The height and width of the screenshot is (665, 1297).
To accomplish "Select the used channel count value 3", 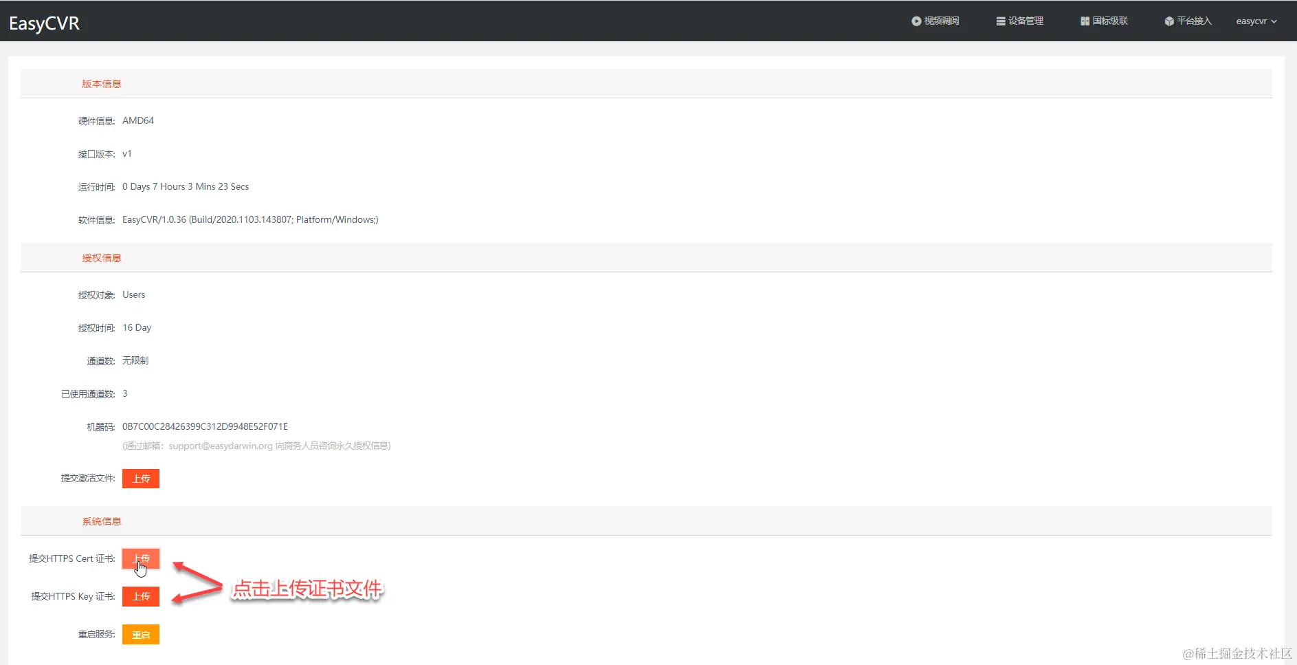I will click(x=125, y=393).
